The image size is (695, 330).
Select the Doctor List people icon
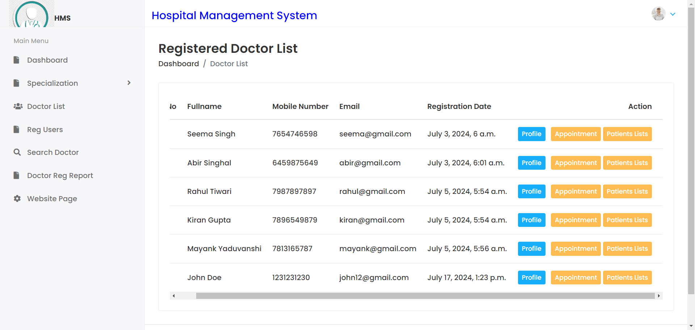tap(17, 106)
